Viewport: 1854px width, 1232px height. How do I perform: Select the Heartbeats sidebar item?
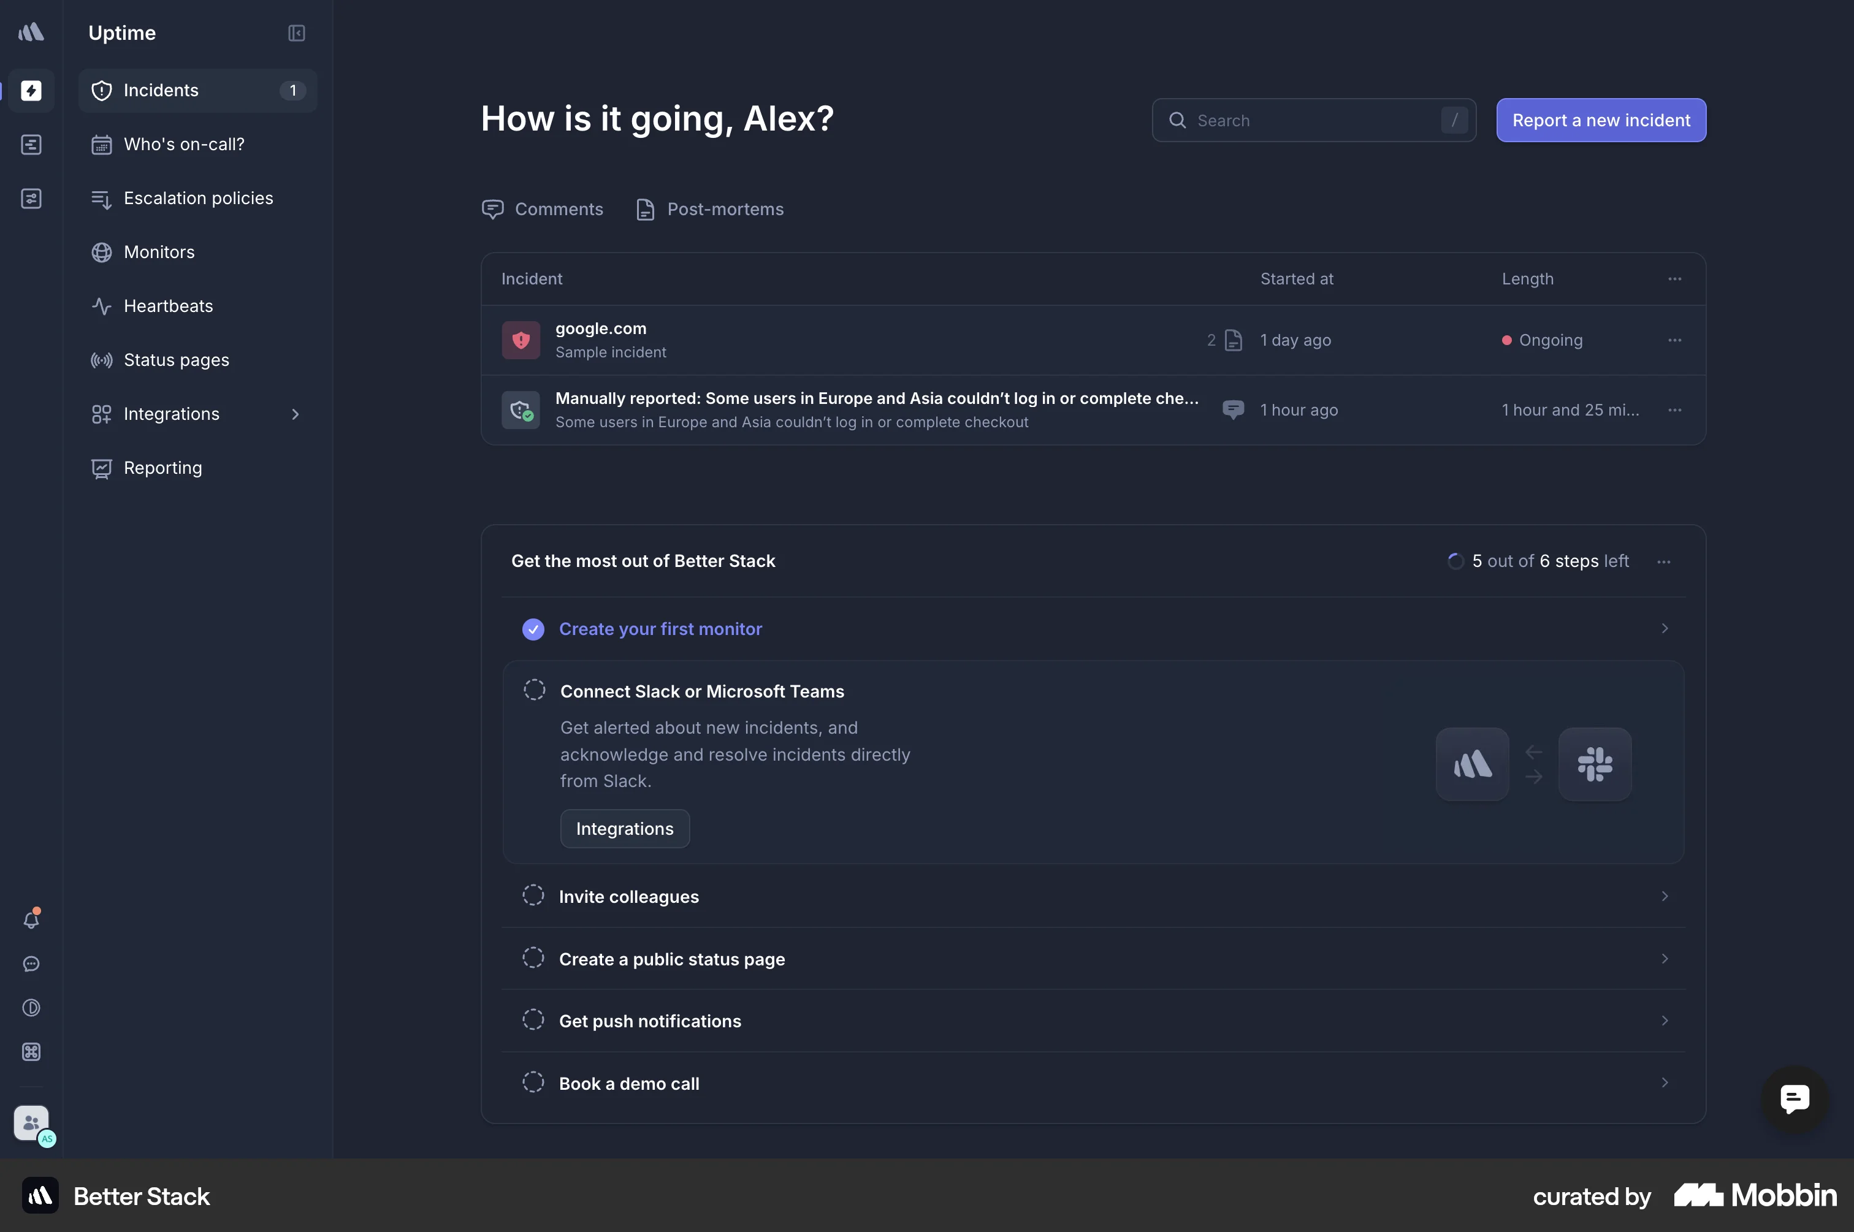[167, 306]
